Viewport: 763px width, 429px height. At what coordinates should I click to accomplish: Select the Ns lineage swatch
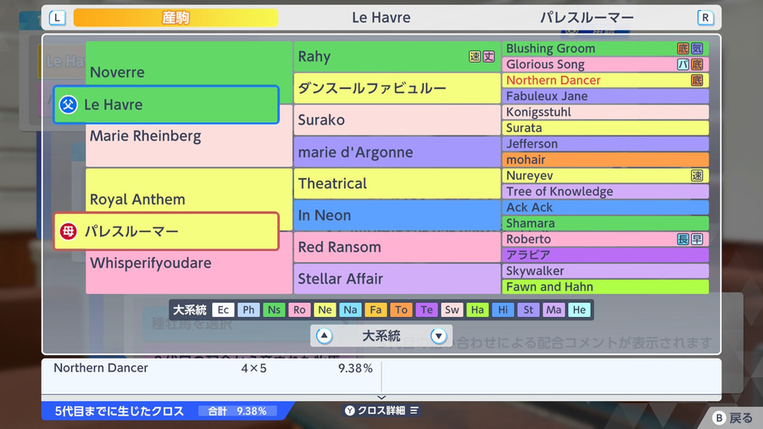tap(274, 309)
